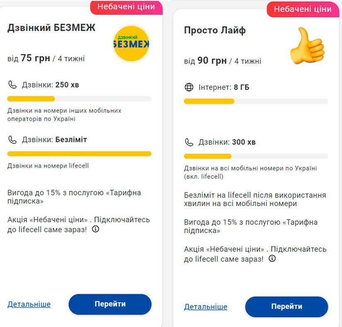Click the 8 ГБ internet progress bar

tap(256, 101)
